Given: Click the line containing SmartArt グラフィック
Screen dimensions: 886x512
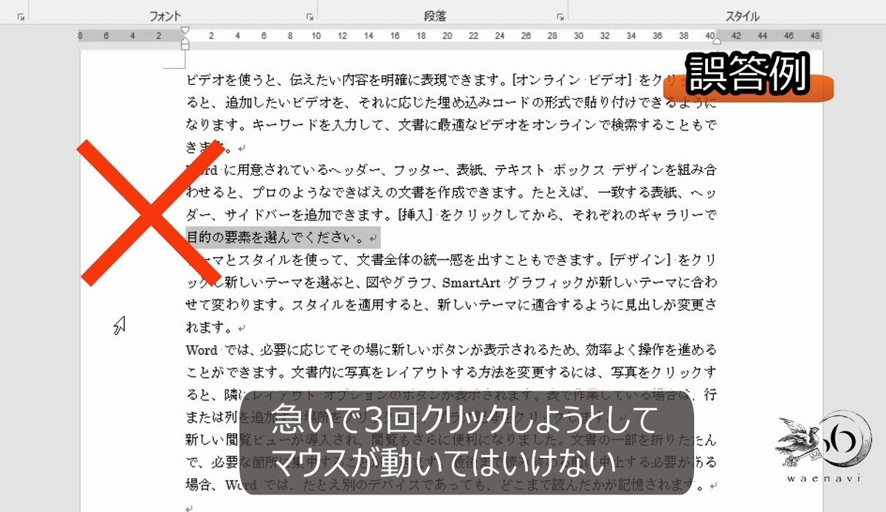Looking at the screenshot, I should (x=450, y=283).
